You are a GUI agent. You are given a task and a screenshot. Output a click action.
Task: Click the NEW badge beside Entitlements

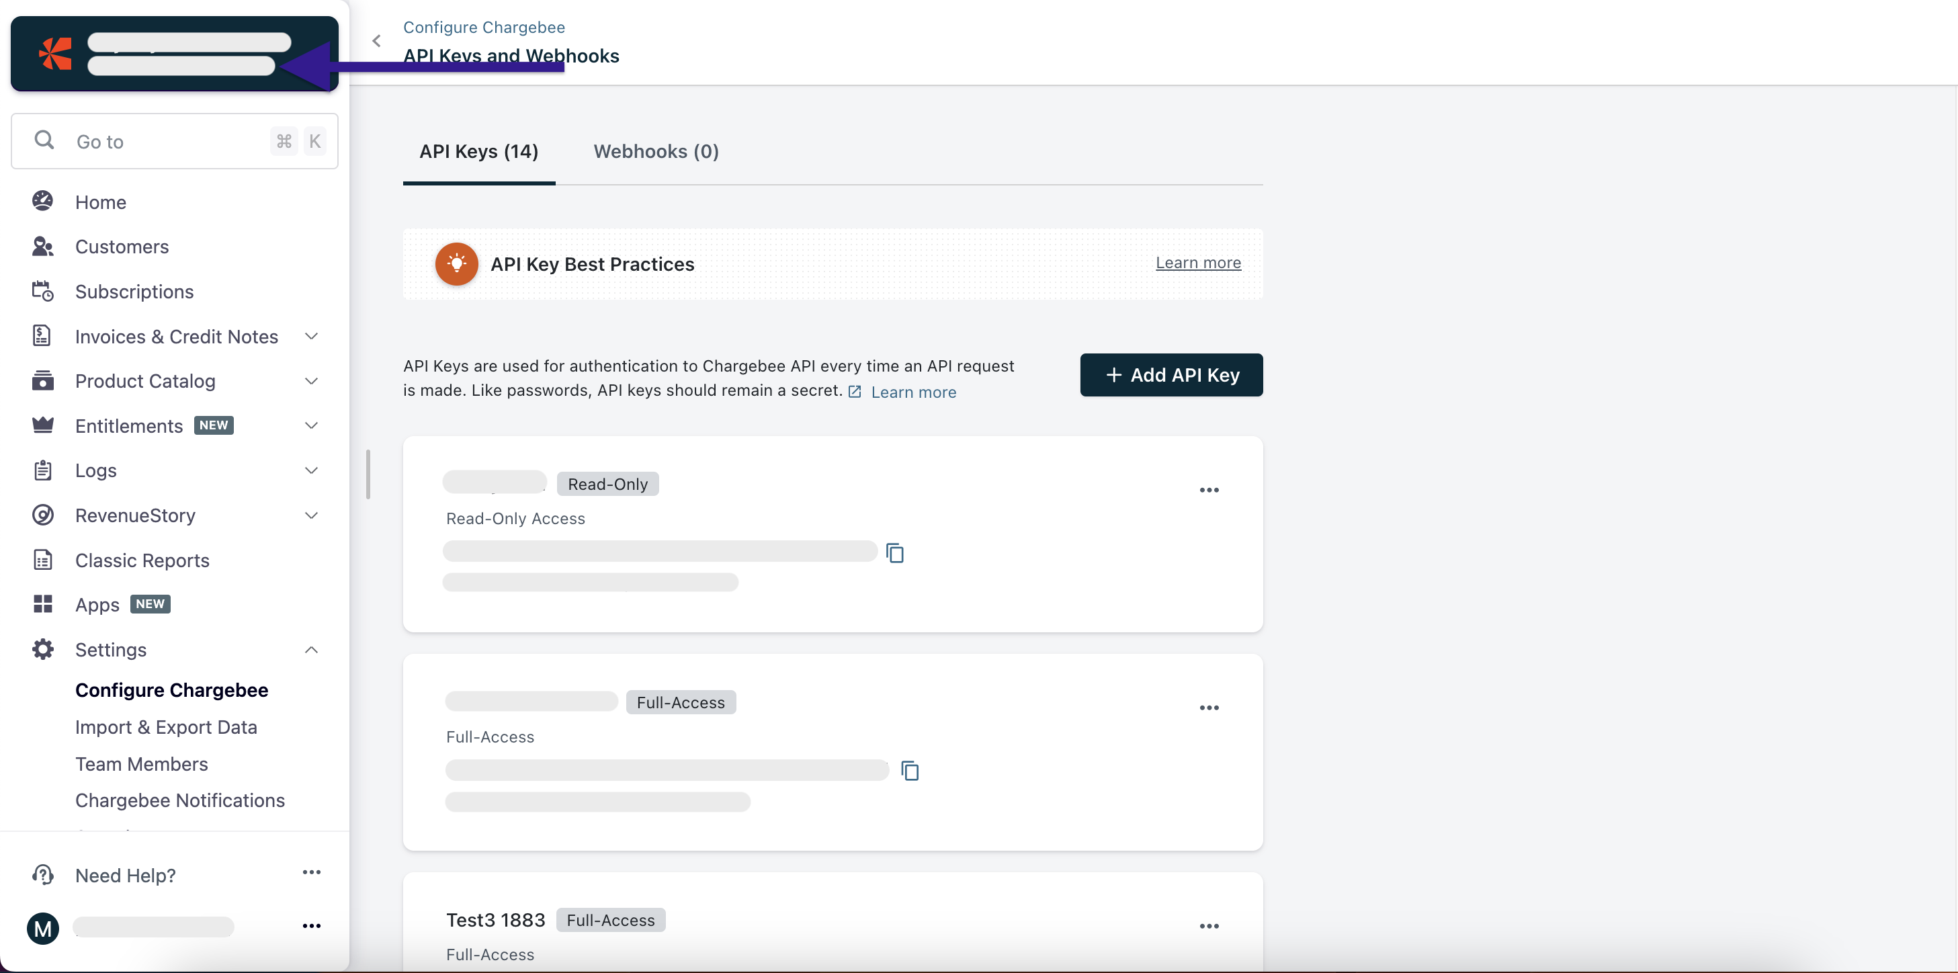(x=214, y=425)
